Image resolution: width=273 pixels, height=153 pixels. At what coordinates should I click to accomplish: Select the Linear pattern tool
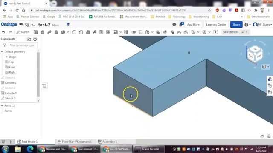tap(116, 32)
